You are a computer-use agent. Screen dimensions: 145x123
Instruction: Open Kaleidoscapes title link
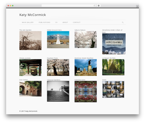coord(80,80)
